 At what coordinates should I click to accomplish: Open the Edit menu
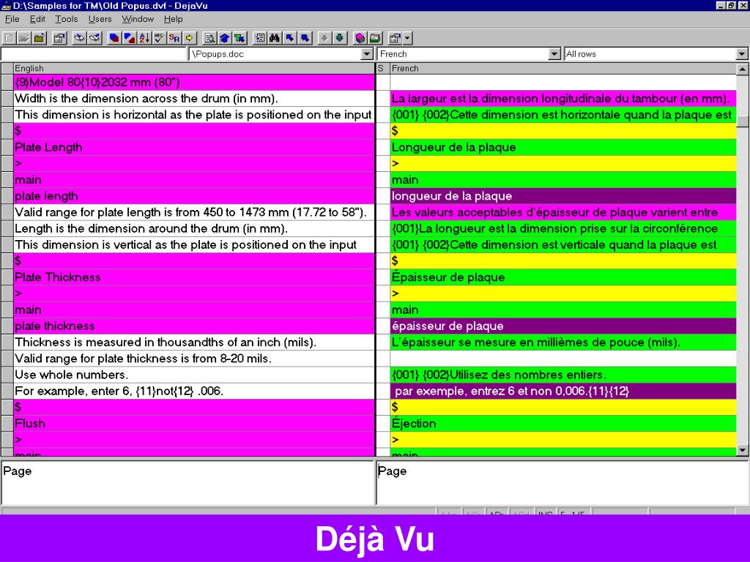37,19
